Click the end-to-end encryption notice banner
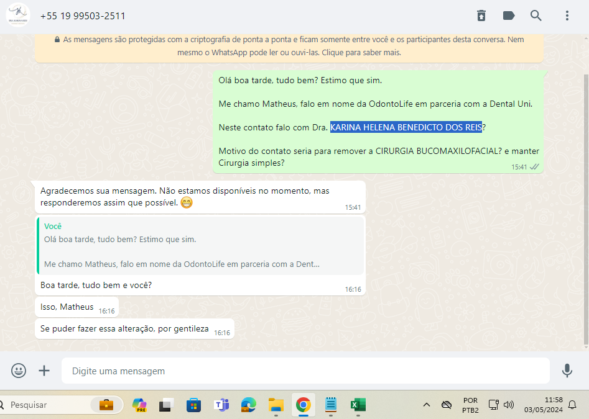Image resolution: width=589 pixels, height=419 pixels. point(289,47)
